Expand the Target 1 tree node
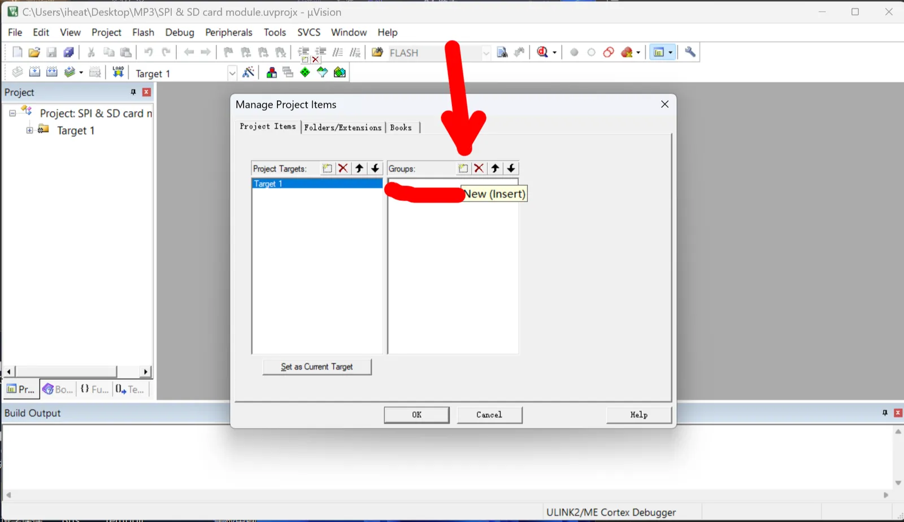Image resolution: width=904 pixels, height=522 pixels. (29, 130)
